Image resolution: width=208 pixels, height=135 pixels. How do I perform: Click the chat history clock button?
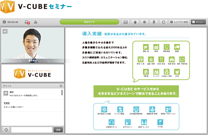click(6, 130)
